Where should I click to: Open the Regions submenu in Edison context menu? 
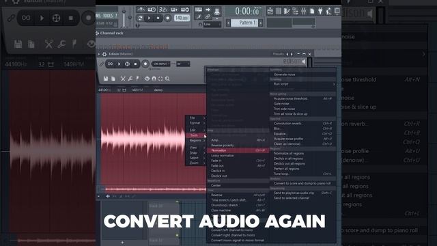click(x=196, y=141)
